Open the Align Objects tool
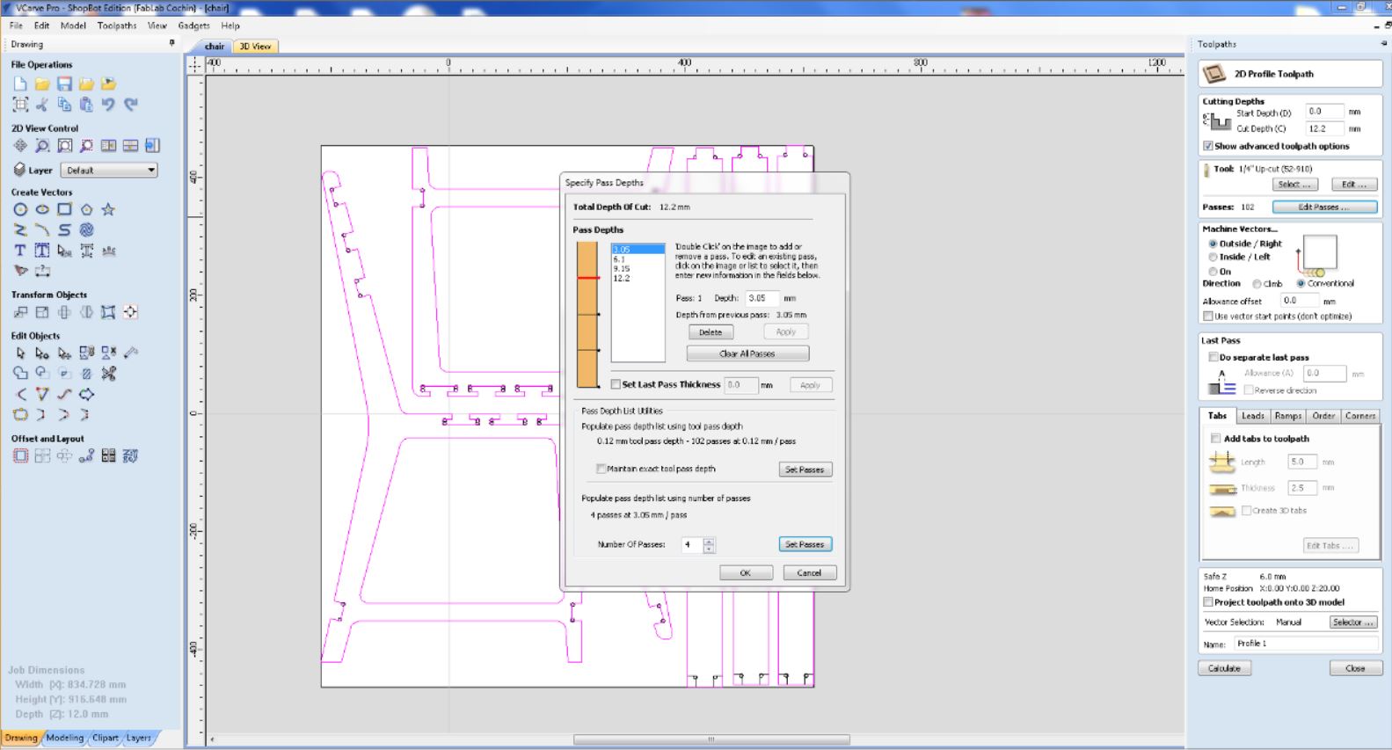Image resolution: width=1392 pixels, height=750 pixels. [x=130, y=312]
